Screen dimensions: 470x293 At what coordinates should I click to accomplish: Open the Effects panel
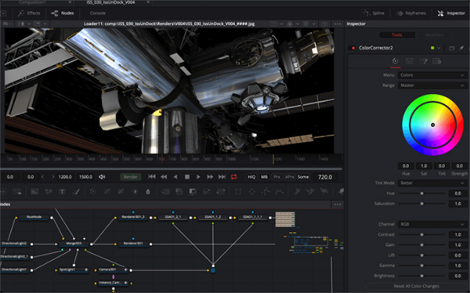29,13
